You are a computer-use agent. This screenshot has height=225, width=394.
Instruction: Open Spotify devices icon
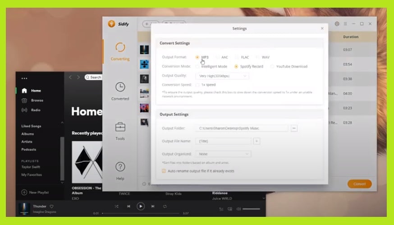coord(230,209)
